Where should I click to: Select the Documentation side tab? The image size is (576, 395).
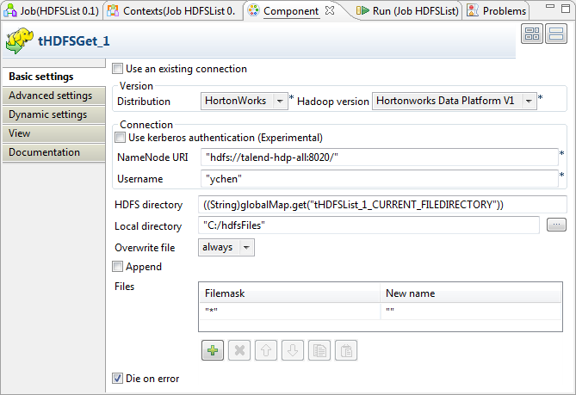[x=44, y=152]
